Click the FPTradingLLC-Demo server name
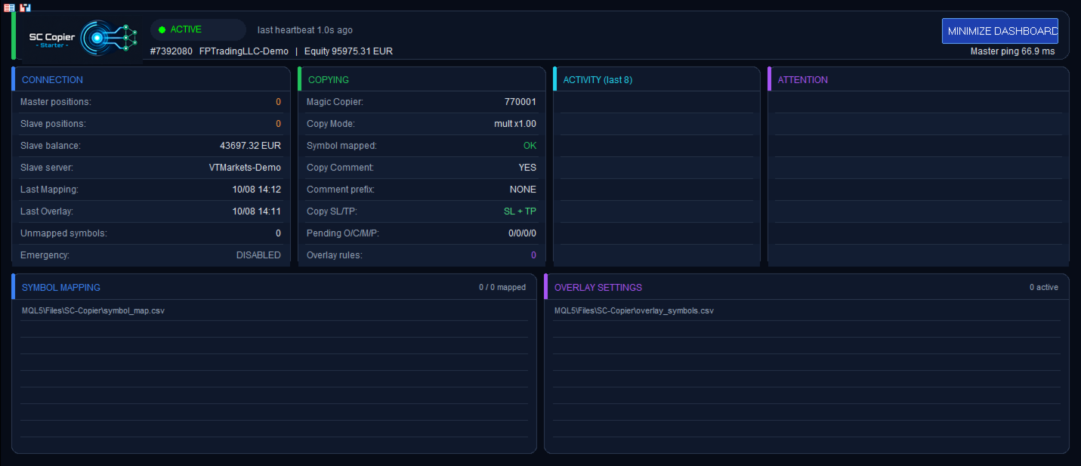Screen dimensions: 1081x466 coord(244,51)
